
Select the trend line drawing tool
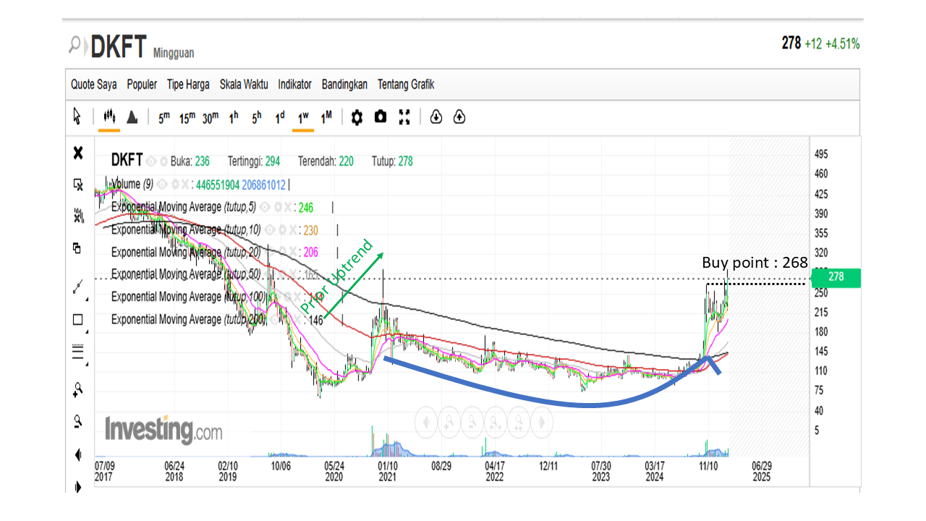tap(77, 286)
